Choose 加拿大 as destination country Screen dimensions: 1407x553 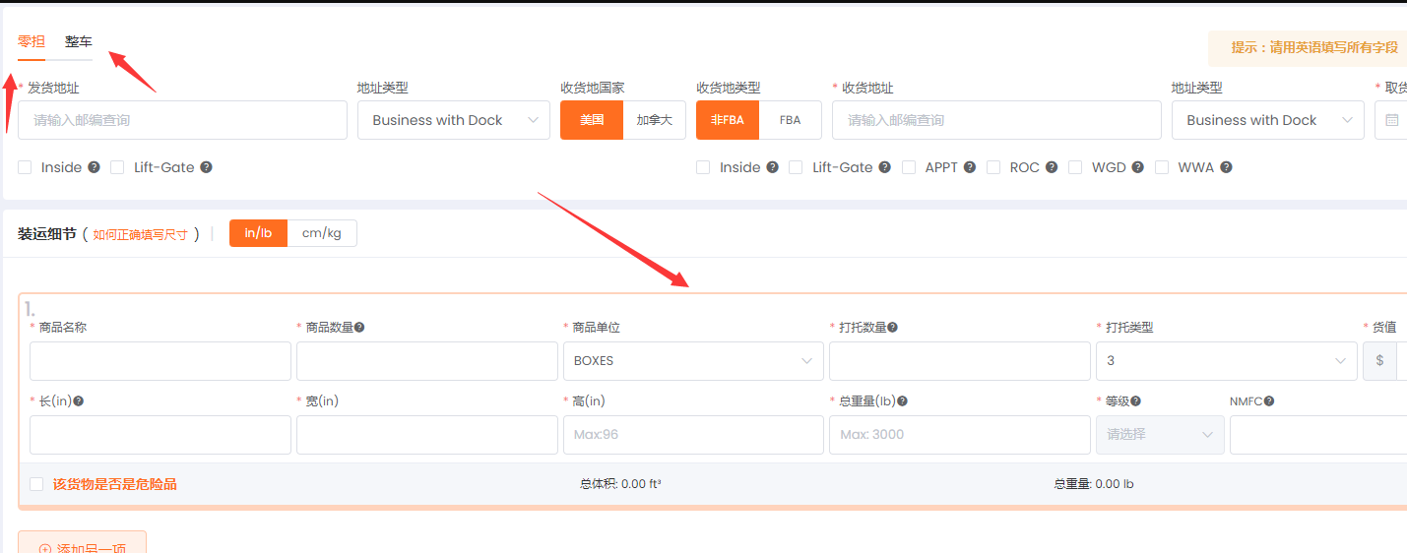654,120
